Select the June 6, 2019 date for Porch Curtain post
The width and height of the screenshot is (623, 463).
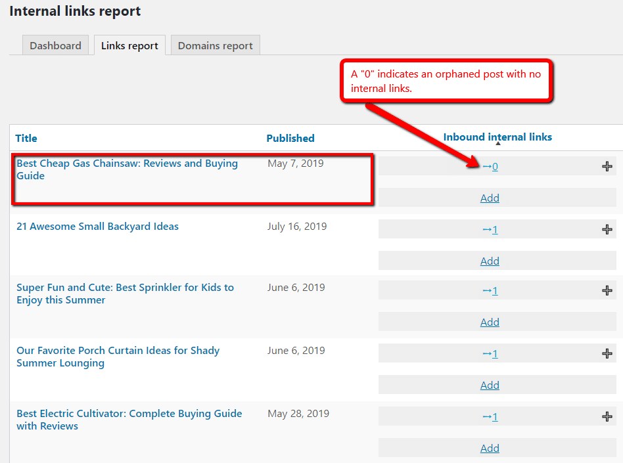(x=296, y=350)
